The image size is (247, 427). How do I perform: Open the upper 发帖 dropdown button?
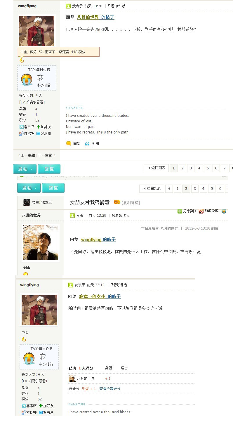click(x=25, y=169)
